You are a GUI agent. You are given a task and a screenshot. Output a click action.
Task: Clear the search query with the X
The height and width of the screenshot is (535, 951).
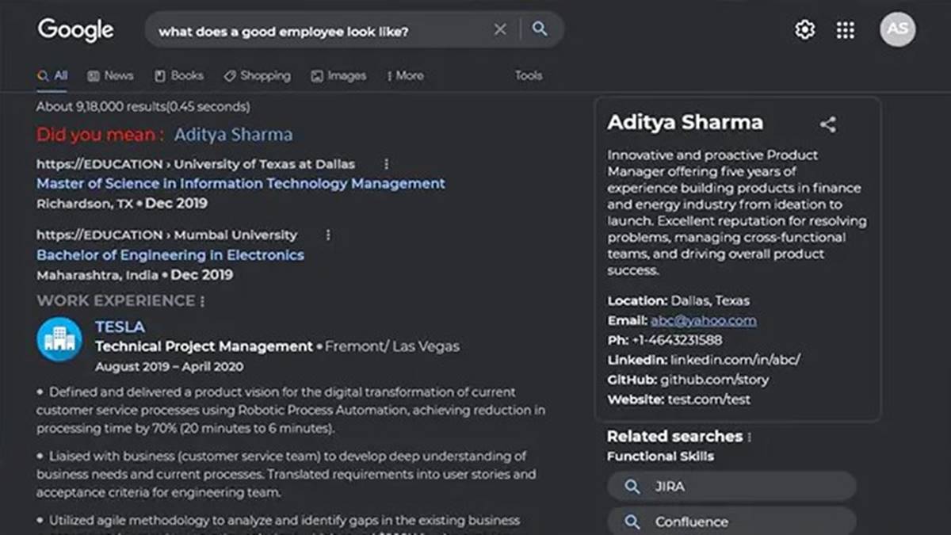(500, 29)
